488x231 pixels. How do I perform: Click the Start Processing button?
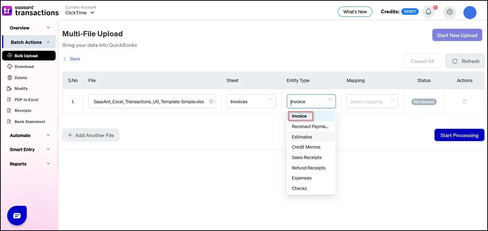click(x=459, y=135)
